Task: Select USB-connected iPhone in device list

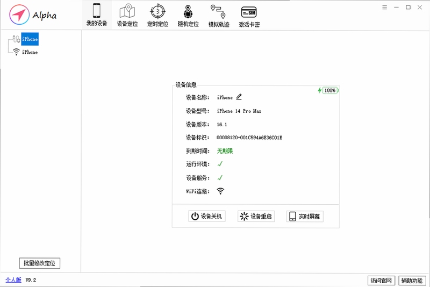Action: point(30,39)
